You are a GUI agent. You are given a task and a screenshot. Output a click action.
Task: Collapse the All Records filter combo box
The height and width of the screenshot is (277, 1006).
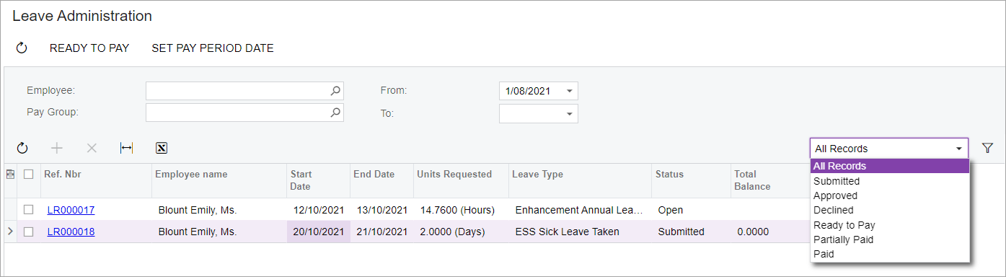click(x=959, y=149)
